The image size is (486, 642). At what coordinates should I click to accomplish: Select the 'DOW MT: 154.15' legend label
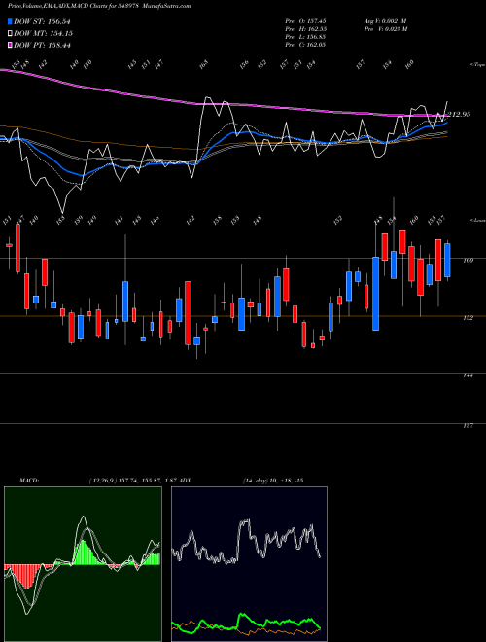point(43,34)
